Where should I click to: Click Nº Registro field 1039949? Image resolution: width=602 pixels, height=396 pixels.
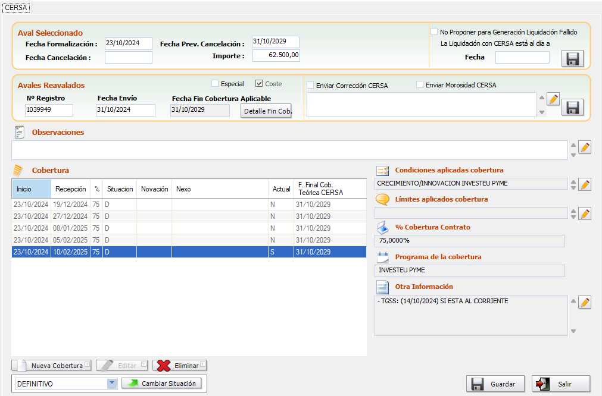pyautogui.click(x=49, y=110)
